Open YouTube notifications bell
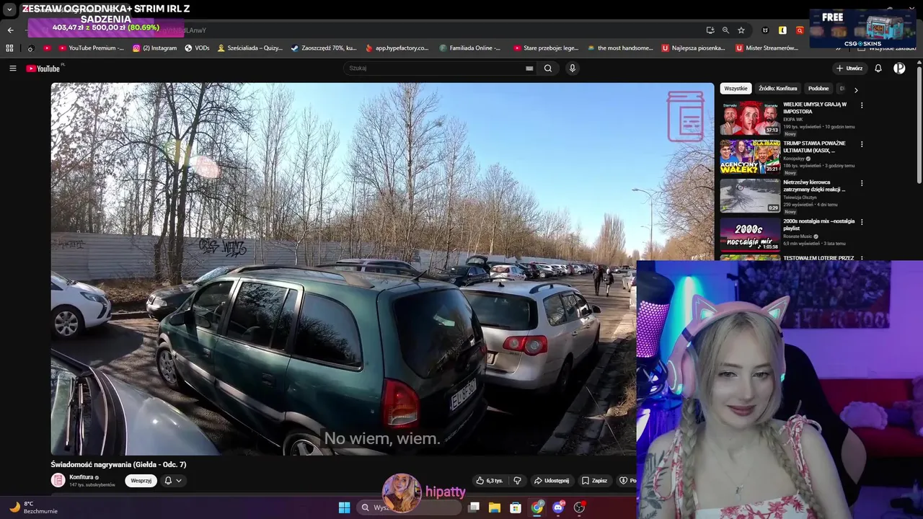The height and width of the screenshot is (519, 923). click(878, 68)
